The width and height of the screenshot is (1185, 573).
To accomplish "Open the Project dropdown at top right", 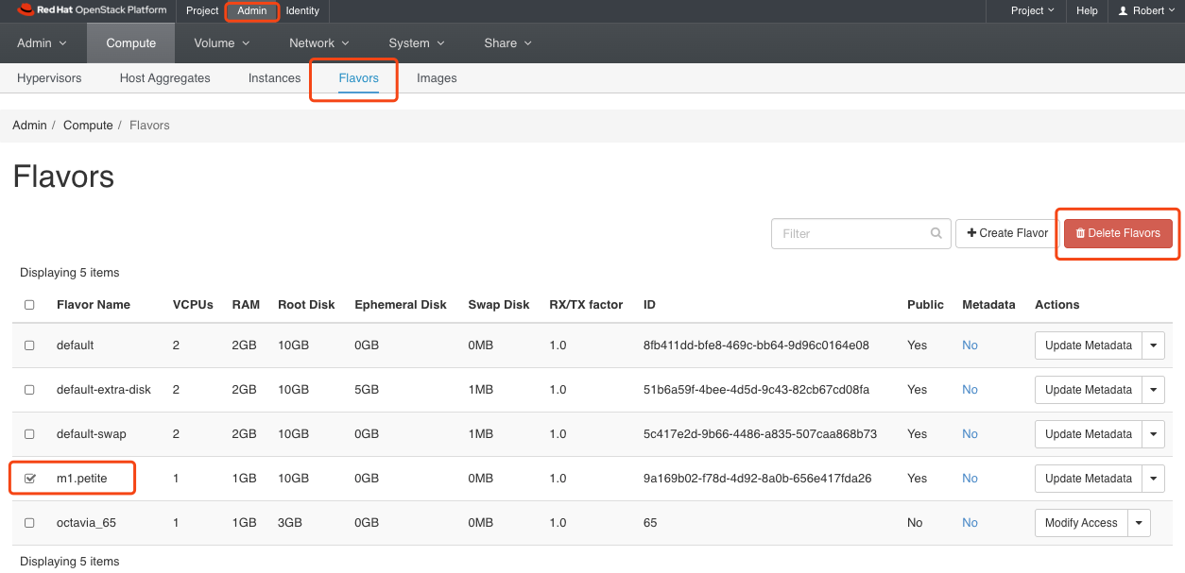I will tap(1033, 11).
